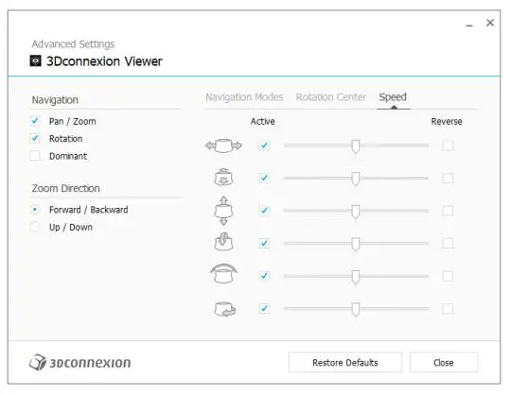Select the Speed tab
The height and width of the screenshot is (394, 511).
(x=393, y=97)
